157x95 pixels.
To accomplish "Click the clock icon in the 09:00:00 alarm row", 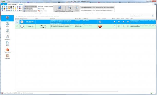I will 22,22.
